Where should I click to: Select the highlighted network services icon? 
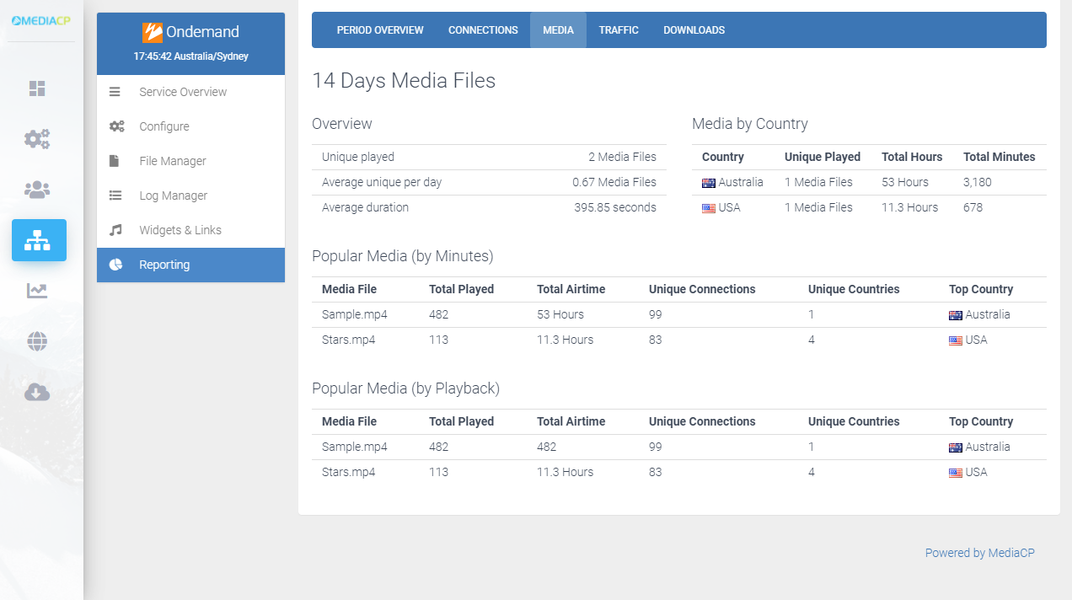click(39, 240)
